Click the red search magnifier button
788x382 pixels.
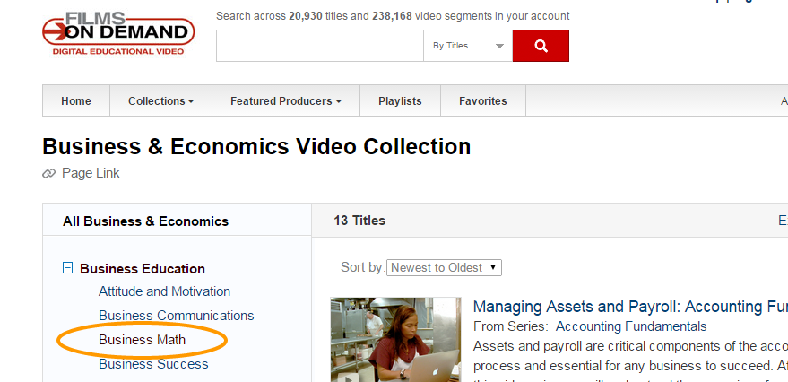click(x=541, y=46)
